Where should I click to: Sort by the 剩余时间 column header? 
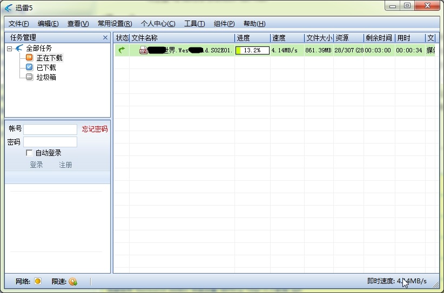379,38
